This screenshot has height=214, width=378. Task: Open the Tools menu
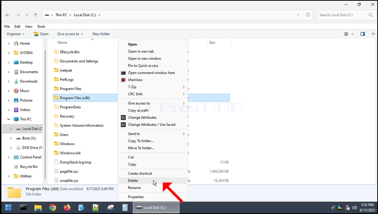tap(41, 26)
